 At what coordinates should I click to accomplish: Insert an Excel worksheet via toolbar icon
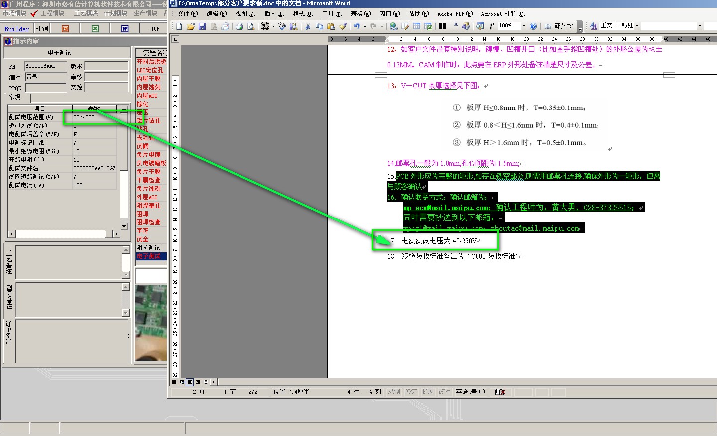coord(428,26)
